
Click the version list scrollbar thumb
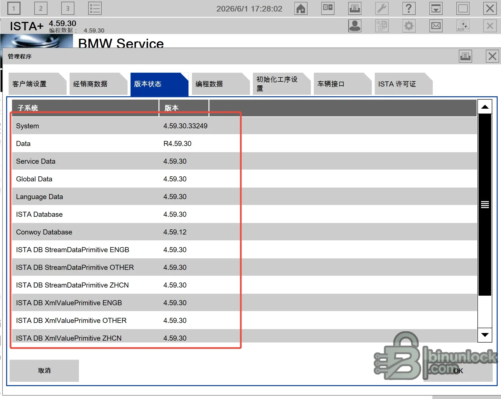[x=485, y=205]
